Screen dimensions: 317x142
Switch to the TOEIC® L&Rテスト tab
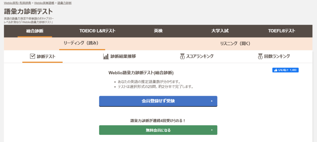pyautogui.click(x=98, y=31)
